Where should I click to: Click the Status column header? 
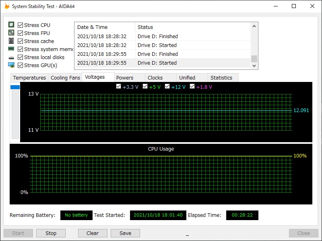[x=193, y=27]
